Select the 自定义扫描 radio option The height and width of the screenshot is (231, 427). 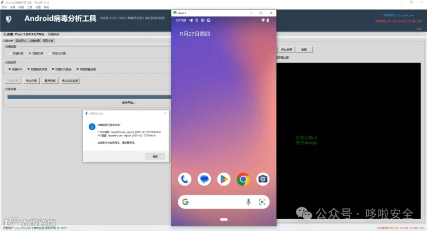pos(57,53)
